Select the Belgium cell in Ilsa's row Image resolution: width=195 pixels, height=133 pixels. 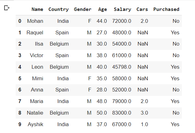coord(59,44)
